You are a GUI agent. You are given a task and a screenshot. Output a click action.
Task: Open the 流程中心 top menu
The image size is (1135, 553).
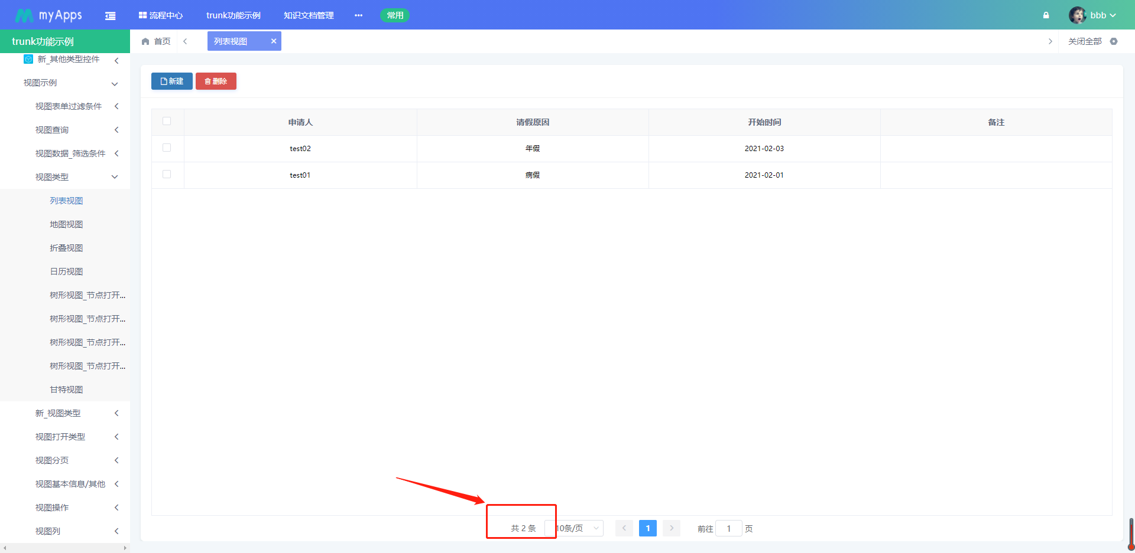click(x=161, y=15)
